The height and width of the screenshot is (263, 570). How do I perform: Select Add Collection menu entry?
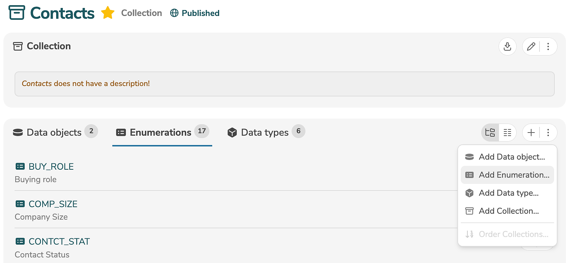coord(508,211)
